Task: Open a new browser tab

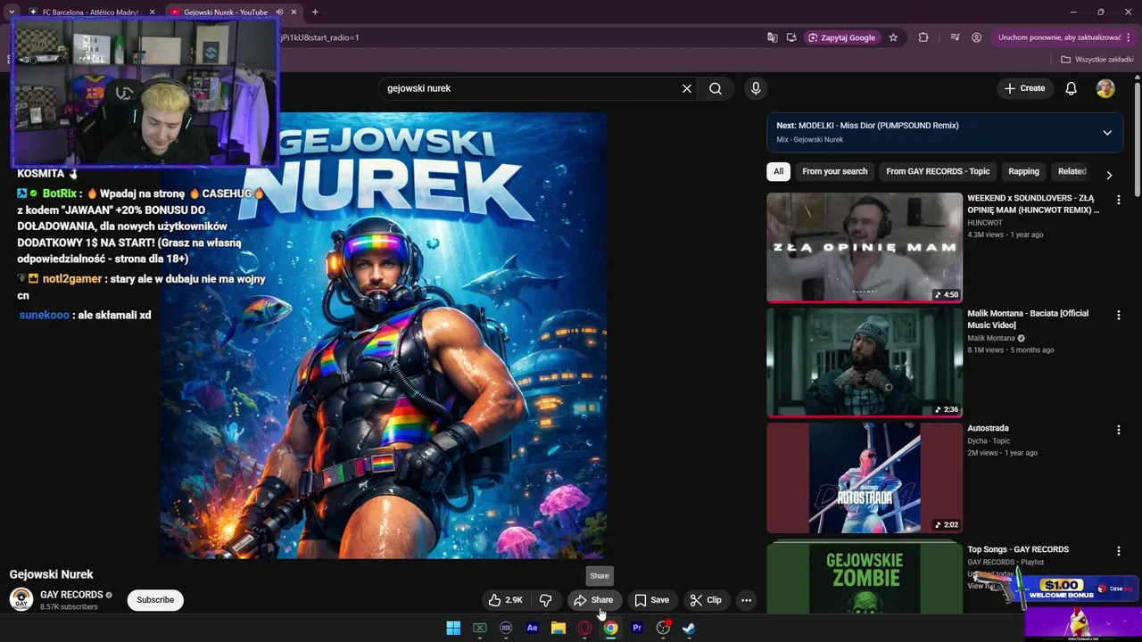Action: coord(315,12)
